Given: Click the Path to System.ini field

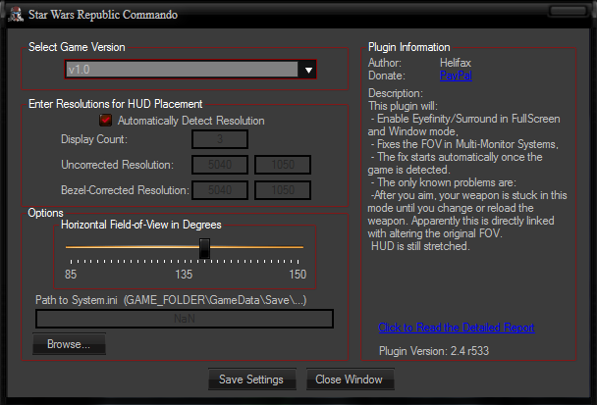Looking at the screenshot, I should point(185,319).
